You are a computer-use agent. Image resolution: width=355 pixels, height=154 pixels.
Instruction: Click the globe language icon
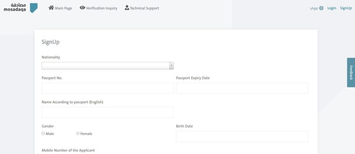click(321, 8)
